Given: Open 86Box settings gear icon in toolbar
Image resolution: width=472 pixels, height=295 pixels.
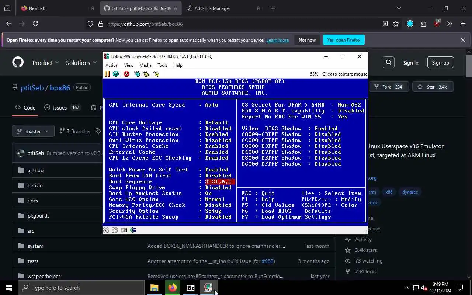Looking at the screenshot, I should 156,74.
